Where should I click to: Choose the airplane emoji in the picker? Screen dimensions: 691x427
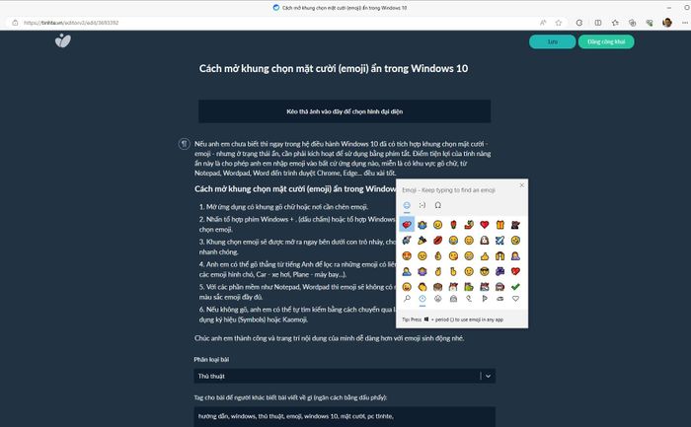499,241
